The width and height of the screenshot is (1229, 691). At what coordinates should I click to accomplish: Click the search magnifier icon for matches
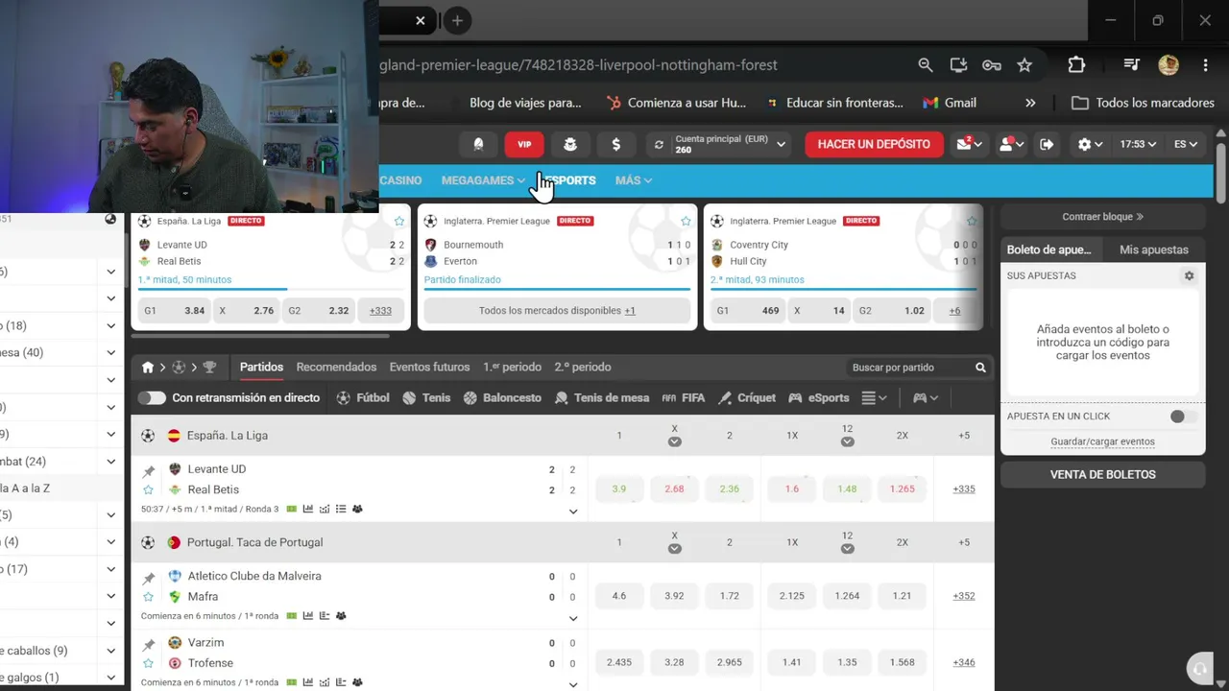[x=980, y=368]
